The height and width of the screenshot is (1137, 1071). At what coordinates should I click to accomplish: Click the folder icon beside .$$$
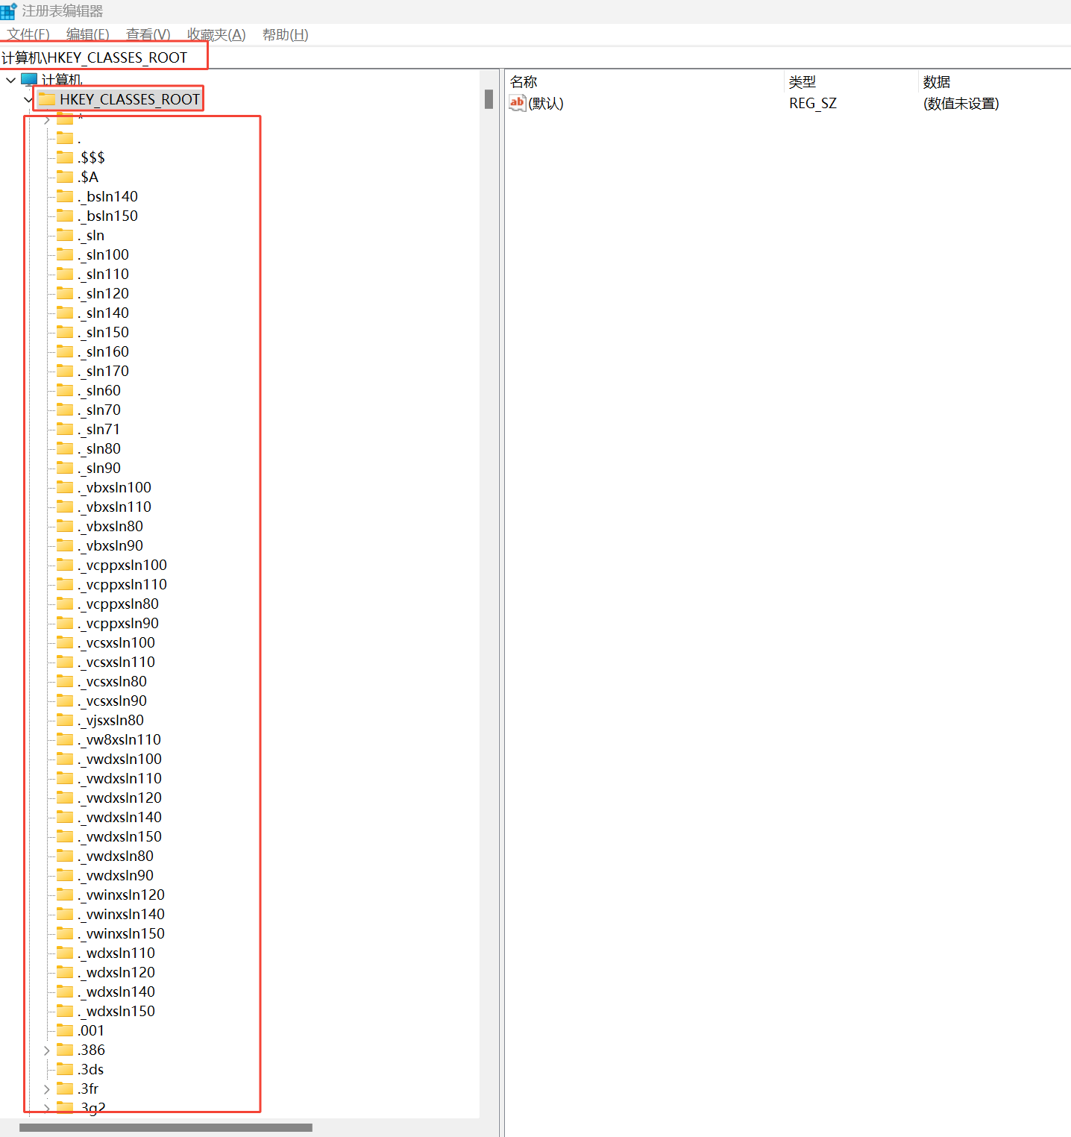coord(66,157)
